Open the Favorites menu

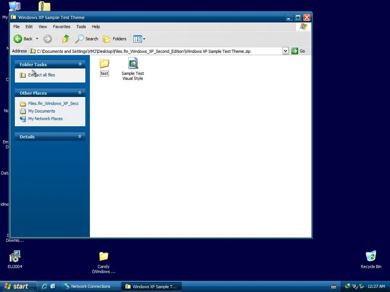point(61,27)
